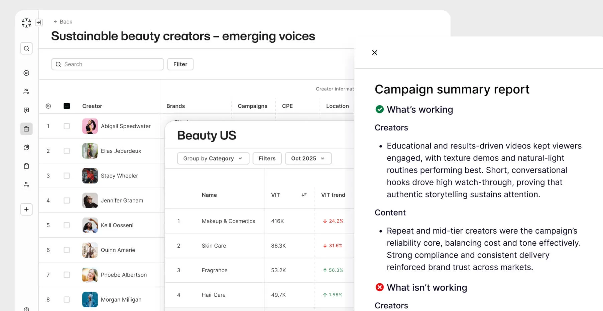The width and height of the screenshot is (603, 311).
Task: Click the 416K VIT value
Action: click(277, 221)
